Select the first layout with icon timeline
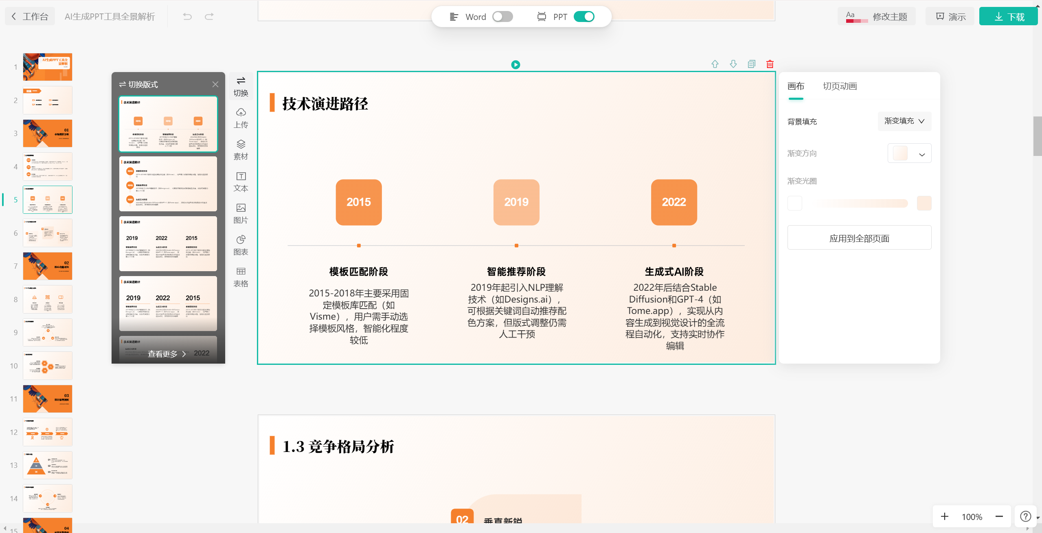The width and height of the screenshot is (1042, 533). [x=168, y=124]
